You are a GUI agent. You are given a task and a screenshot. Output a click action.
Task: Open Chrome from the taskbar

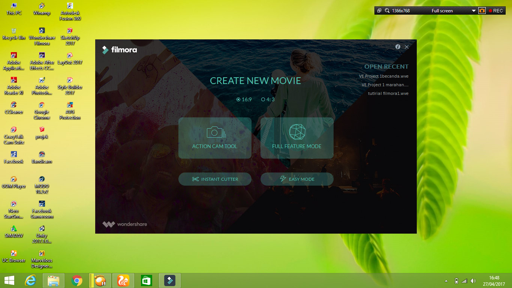77,280
